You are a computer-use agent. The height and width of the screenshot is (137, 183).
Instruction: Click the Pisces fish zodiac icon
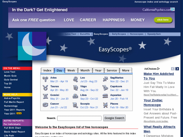pos(105,105)
